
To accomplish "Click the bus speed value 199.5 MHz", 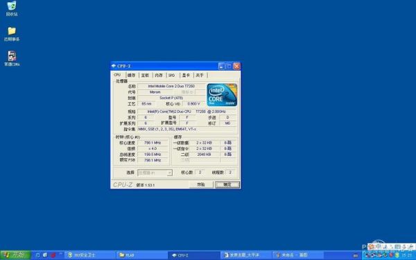I will tap(153, 155).
